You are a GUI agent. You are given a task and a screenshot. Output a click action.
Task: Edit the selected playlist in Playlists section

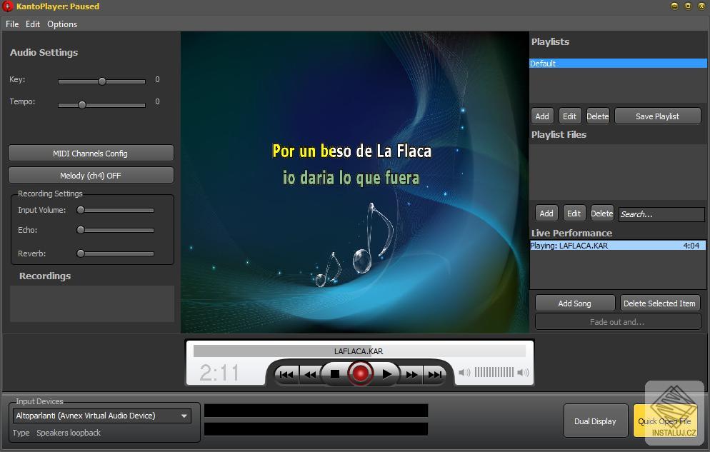[x=569, y=116]
